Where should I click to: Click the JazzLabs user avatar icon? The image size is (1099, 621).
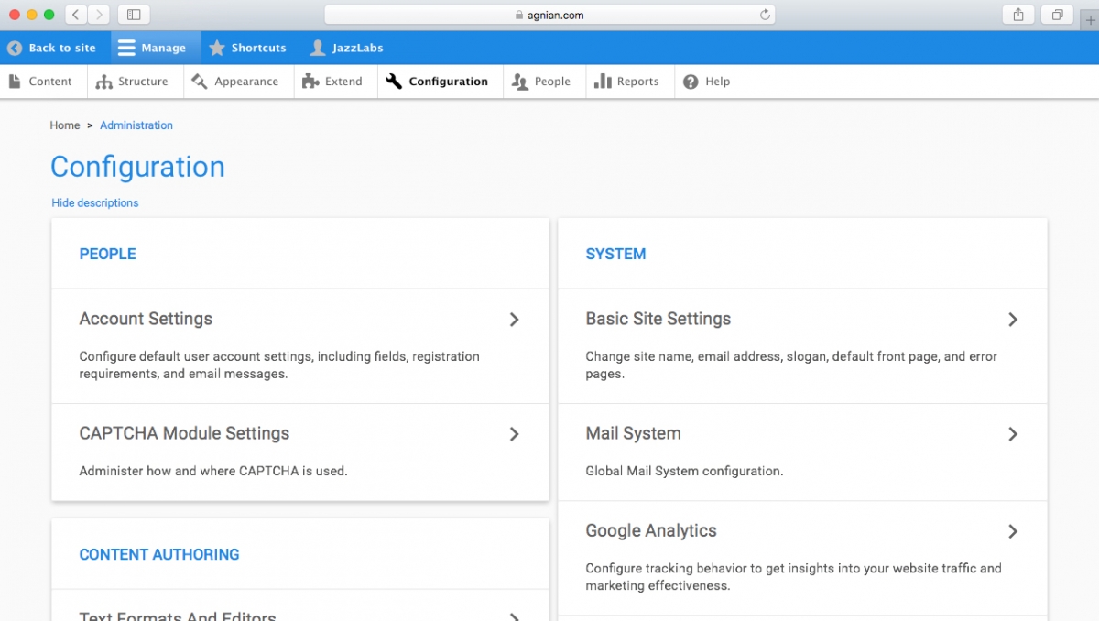tap(318, 48)
